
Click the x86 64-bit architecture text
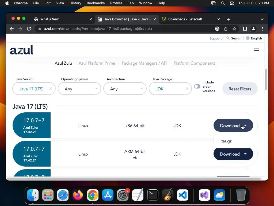(x=135, y=126)
